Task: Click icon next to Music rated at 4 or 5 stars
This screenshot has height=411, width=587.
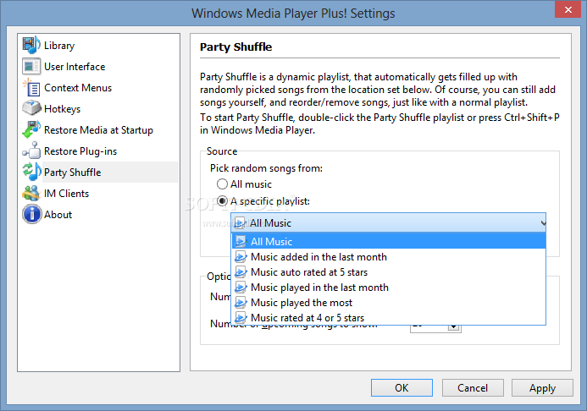Action: click(x=241, y=318)
